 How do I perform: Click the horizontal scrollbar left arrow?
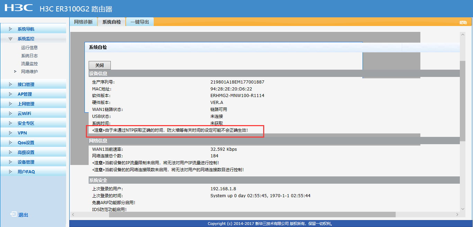click(x=73, y=215)
